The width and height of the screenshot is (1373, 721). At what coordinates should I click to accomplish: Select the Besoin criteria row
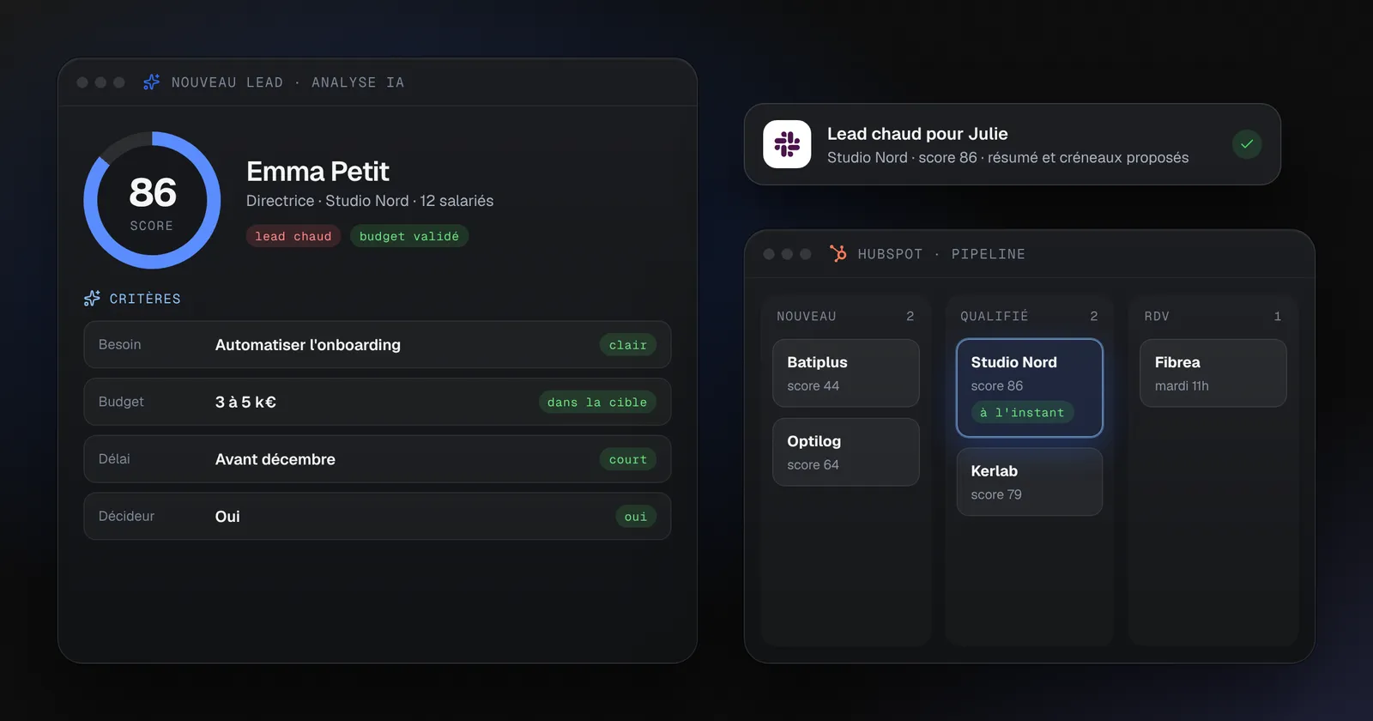pyautogui.click(x=378, y=345)
